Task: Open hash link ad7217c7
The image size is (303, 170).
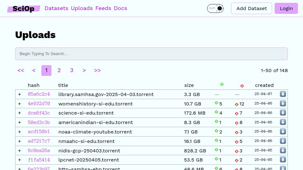Action: [39, 141]
